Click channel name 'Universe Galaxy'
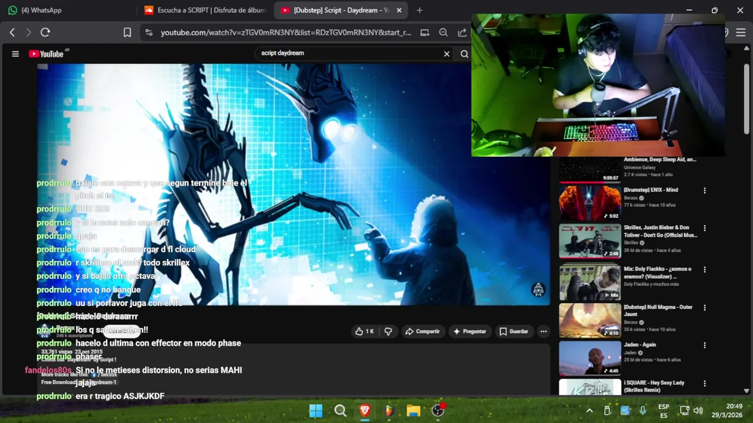Screen dimensions: 753x423 [x=639, y=167]
